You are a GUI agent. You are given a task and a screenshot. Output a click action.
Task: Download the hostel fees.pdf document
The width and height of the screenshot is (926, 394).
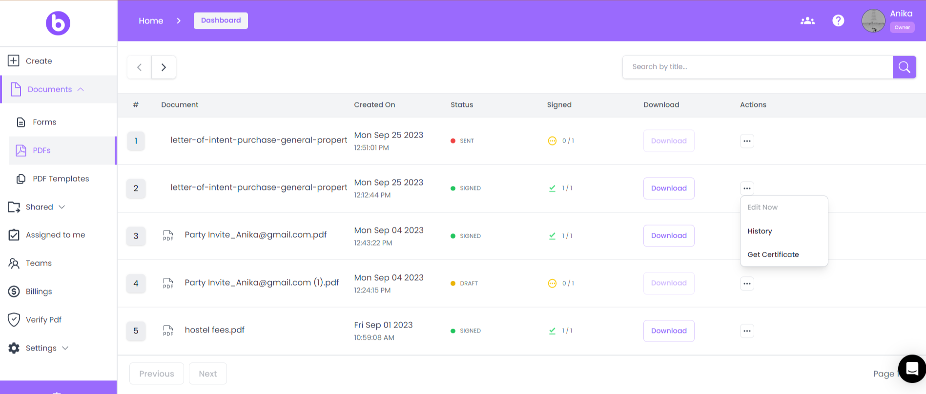coord(668,331)
